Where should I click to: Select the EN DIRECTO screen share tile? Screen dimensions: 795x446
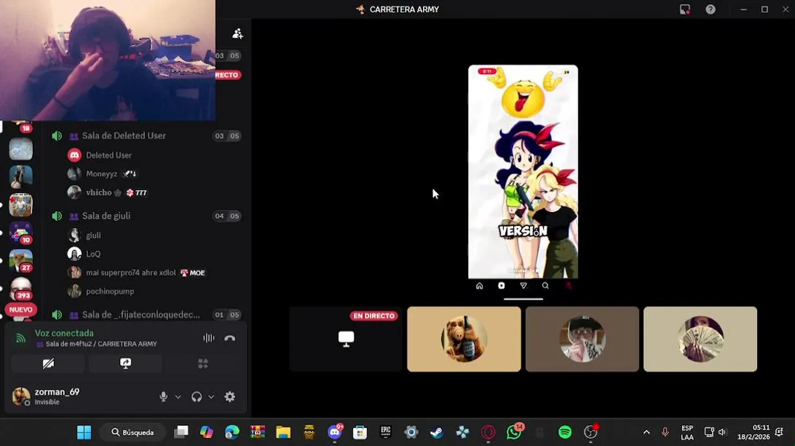(346, 339)
